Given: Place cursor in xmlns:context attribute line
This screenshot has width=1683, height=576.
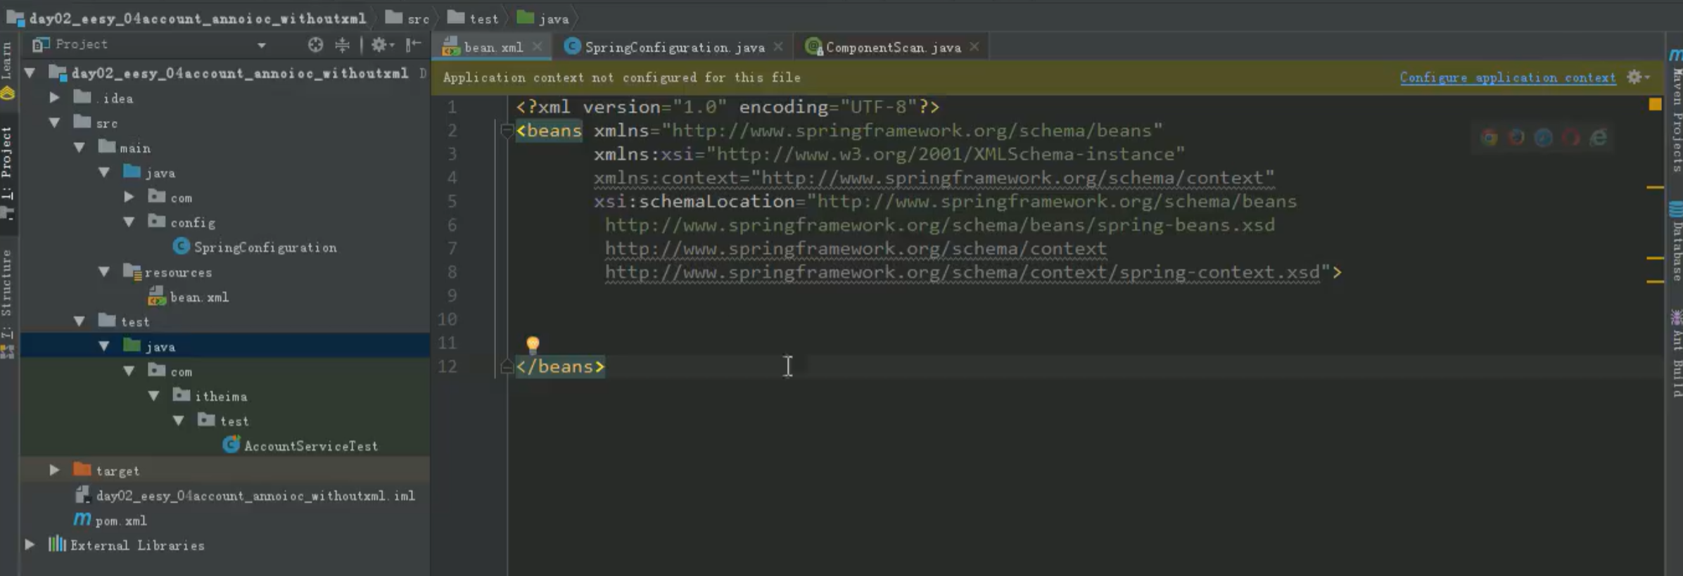Looking at the screenshot, I should coord(934,178).
